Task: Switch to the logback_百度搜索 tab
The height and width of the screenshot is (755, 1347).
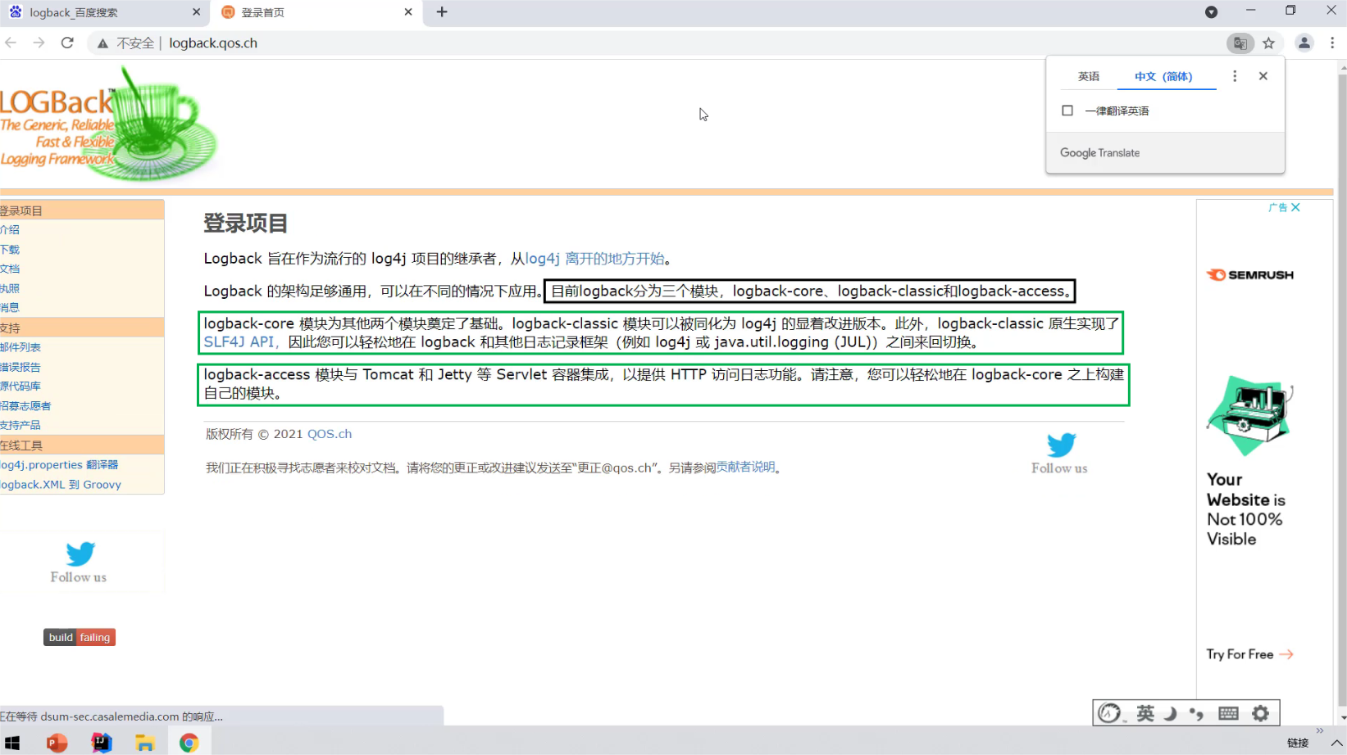Action: 105,12
